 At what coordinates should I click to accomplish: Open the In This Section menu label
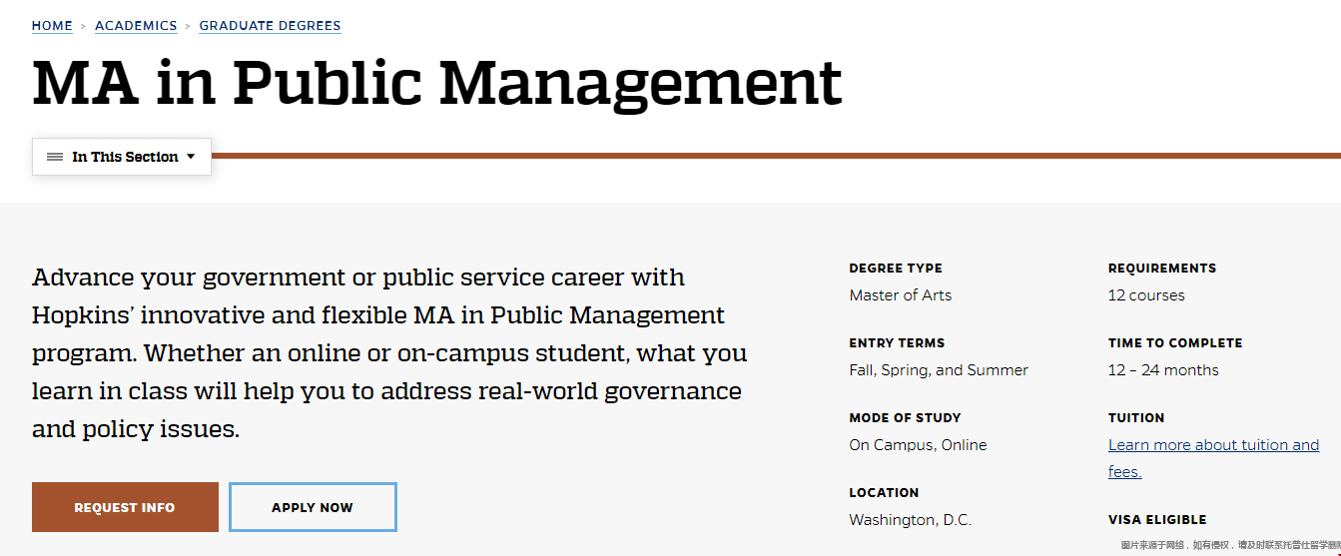(125, 157)
